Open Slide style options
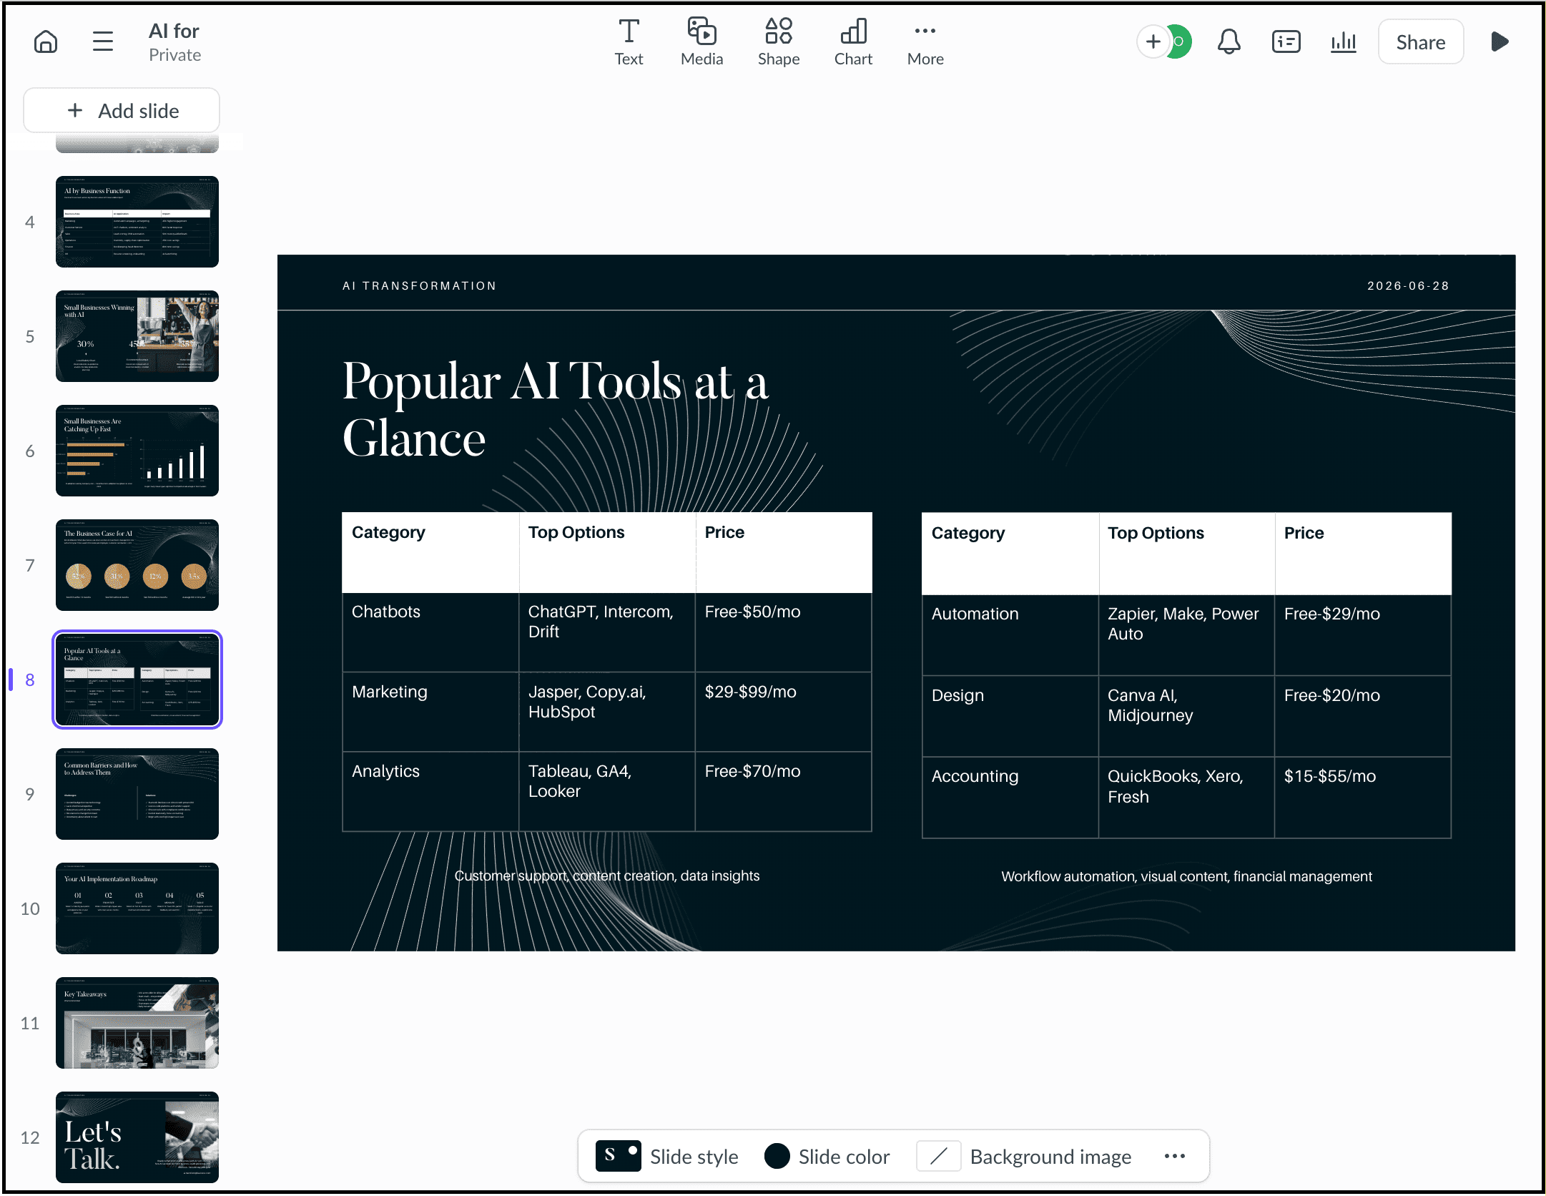Viewport: 1546px width, 1196px height. (x=666, y=1156)
